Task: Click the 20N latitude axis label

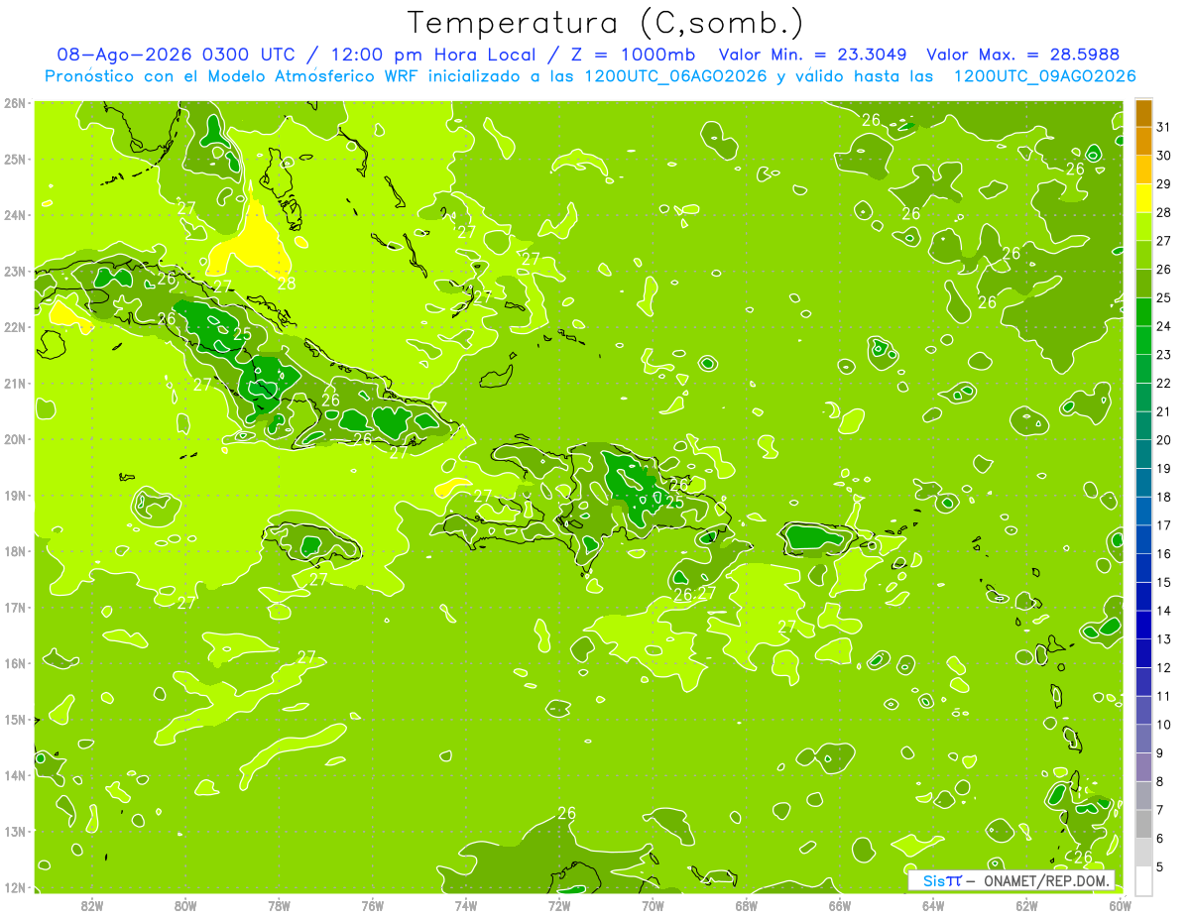Action: [x=14, y=439]
